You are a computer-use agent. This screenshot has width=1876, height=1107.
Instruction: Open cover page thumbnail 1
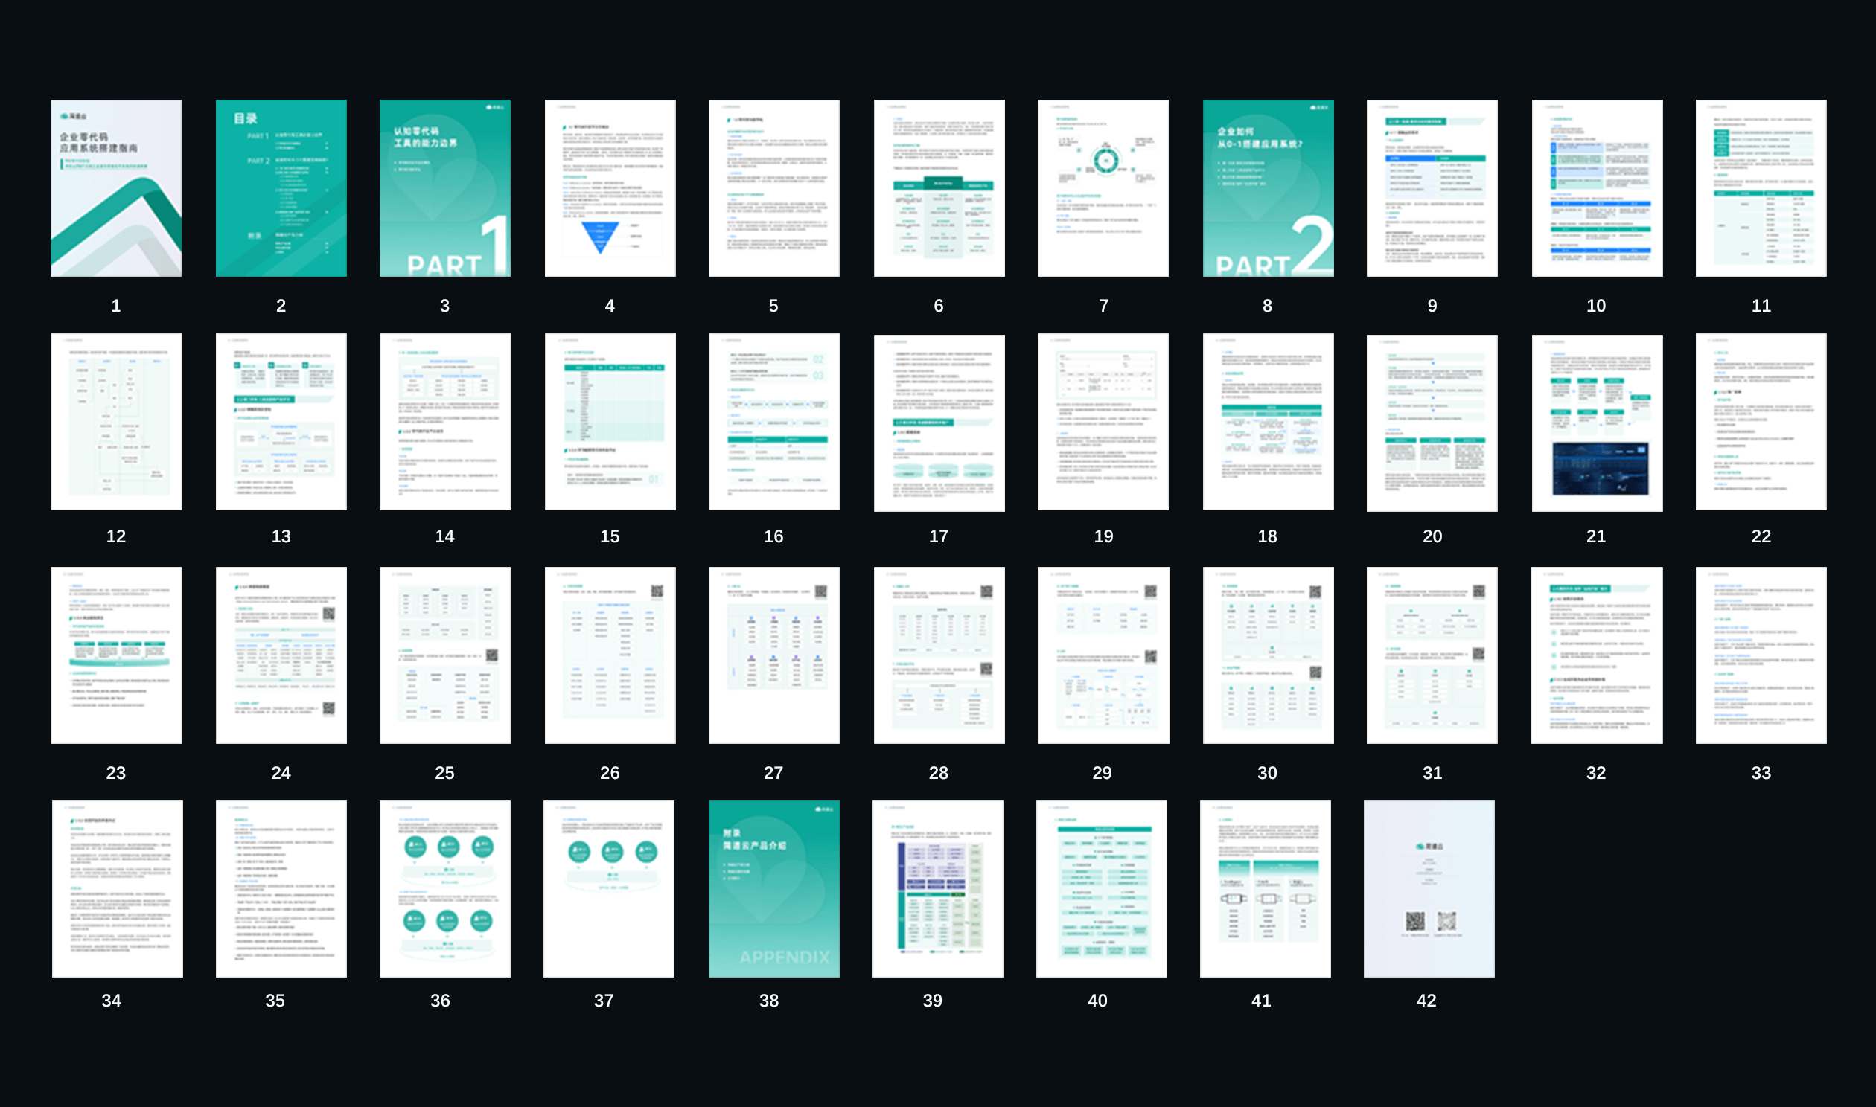[x=115, y=188]
